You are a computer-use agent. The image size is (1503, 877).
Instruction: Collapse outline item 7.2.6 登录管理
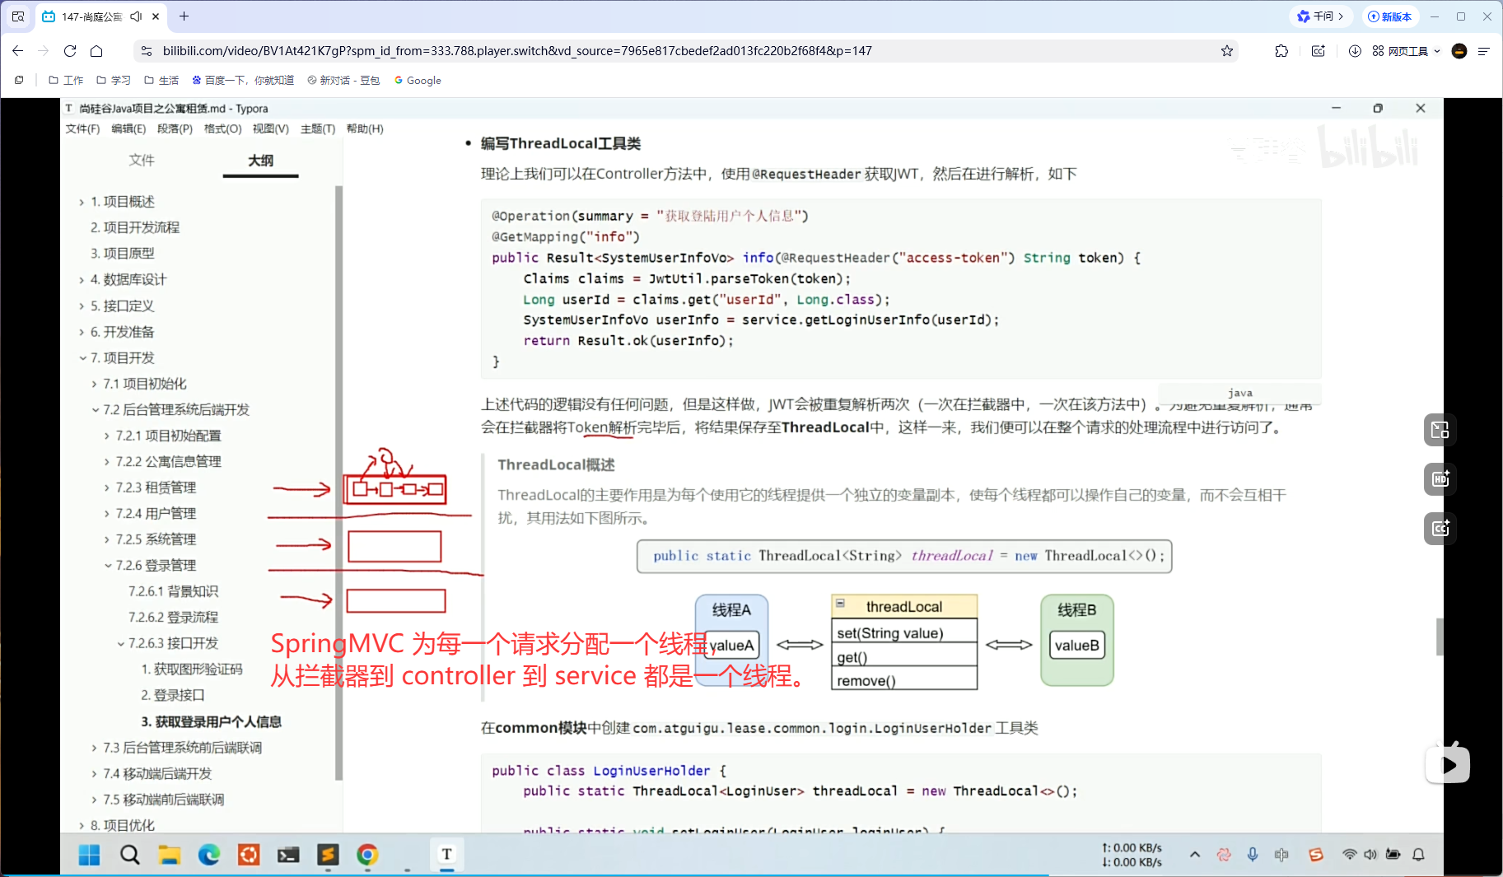pos(108,566)
